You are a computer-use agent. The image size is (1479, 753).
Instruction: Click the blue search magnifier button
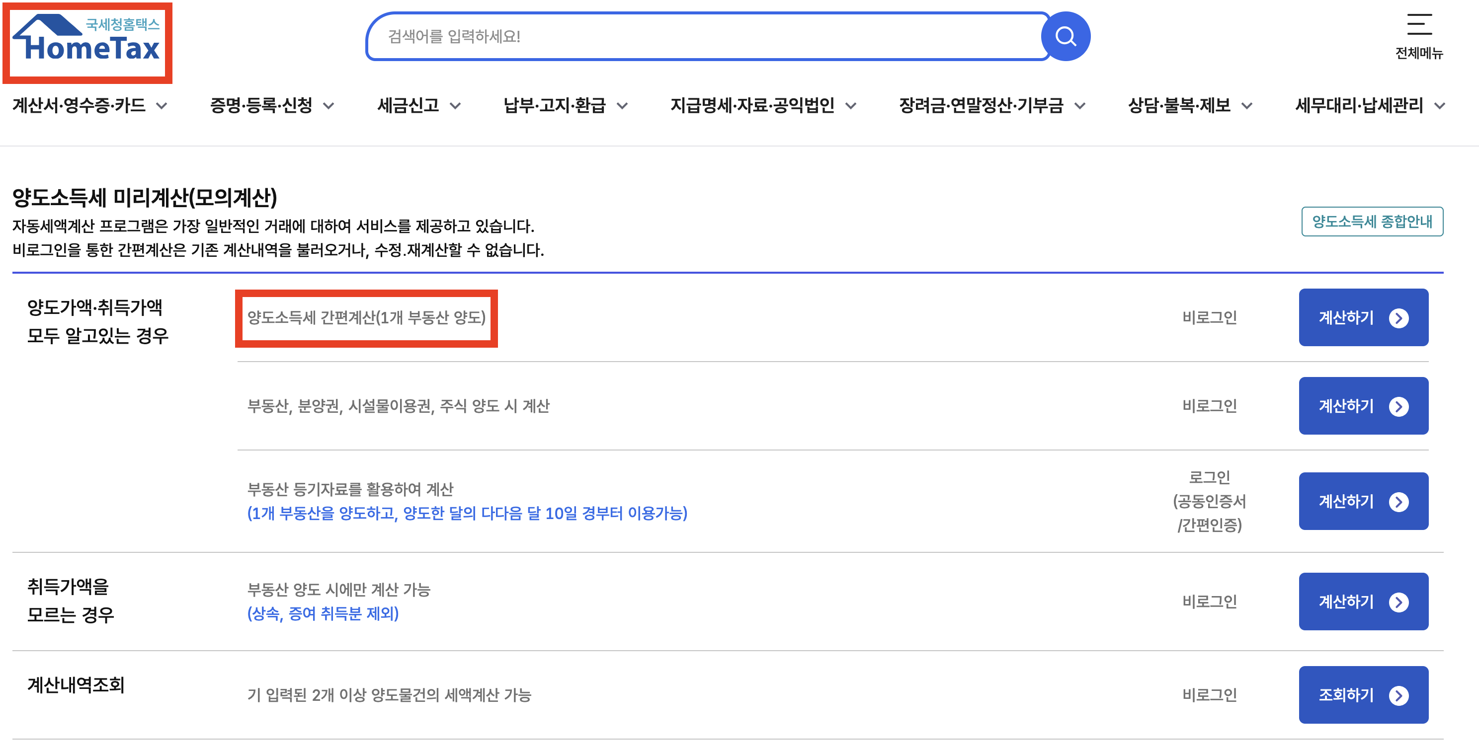tap(1065, 37)
